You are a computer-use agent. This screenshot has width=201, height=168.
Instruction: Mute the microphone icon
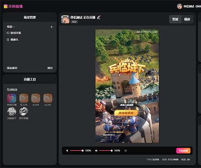point(67,151)
